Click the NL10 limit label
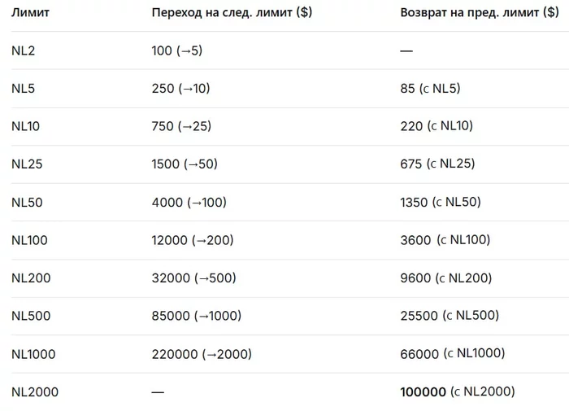569x411 pixels. tap(25, 126)
